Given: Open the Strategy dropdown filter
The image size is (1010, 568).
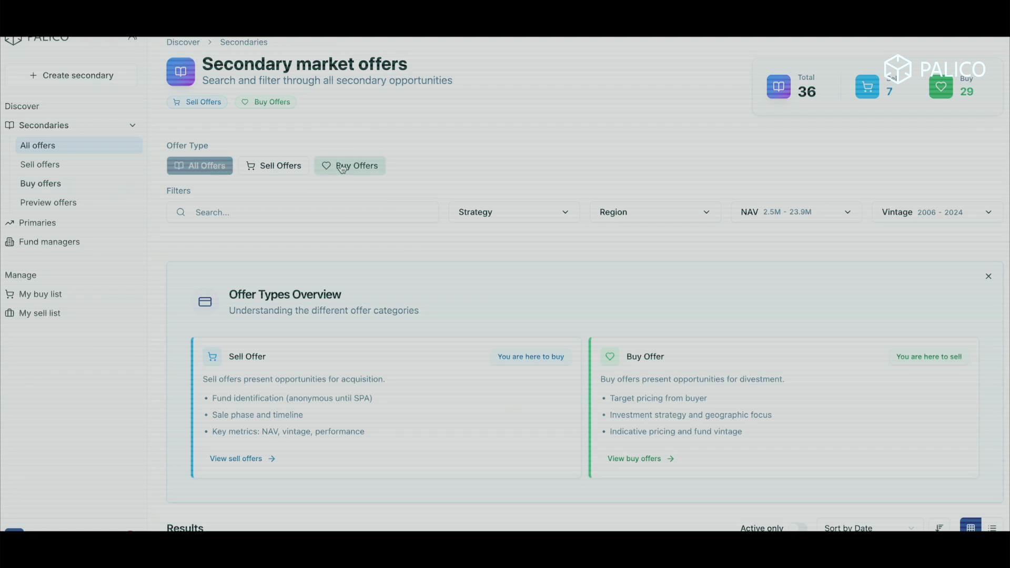Looking at the screenshot, I should (x=514, y=212).
